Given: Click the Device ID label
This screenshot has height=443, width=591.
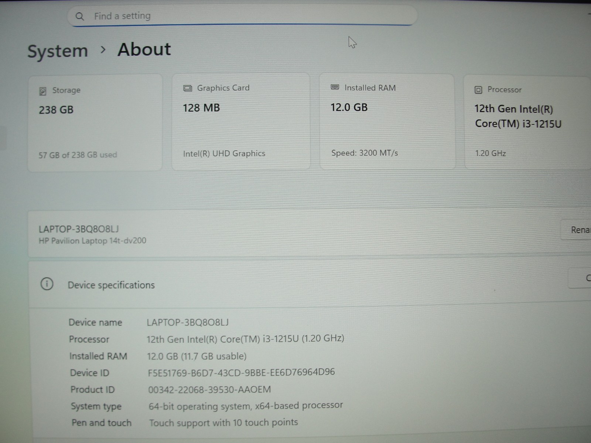Looking at the screenshot, I should coord(90,373).
